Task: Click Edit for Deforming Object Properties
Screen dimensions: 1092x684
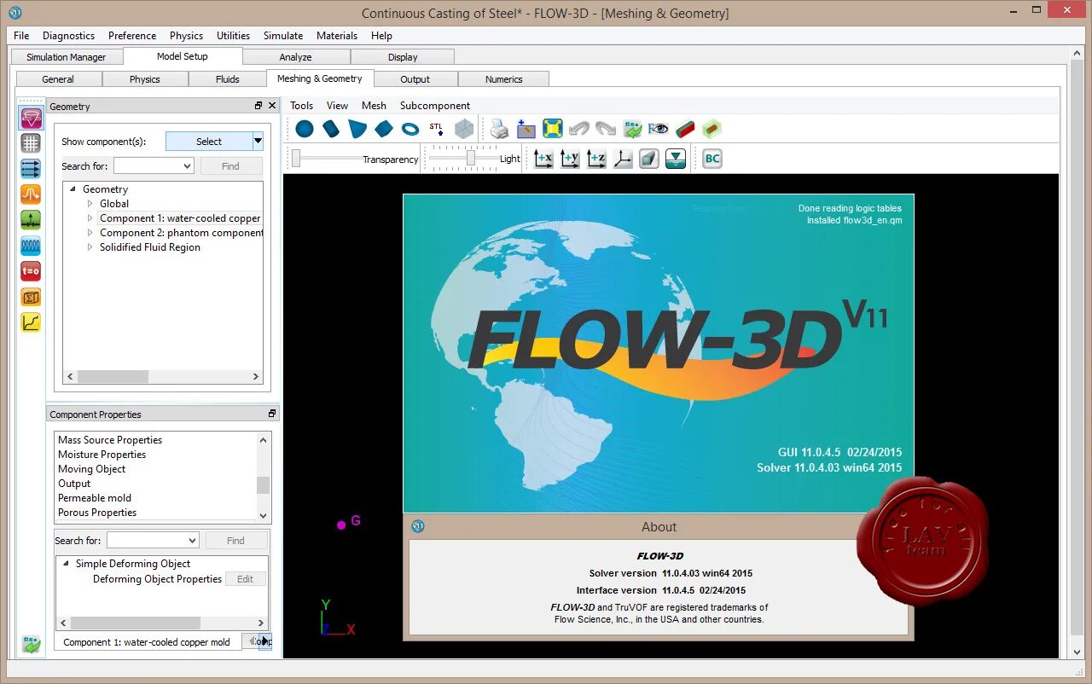Action: click(x=245, y=579)
